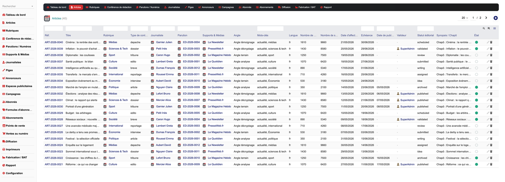Click the rubrique icon beside Médias in ART-2026-0040
Viewport: 505px width, 182px height.
105,42
